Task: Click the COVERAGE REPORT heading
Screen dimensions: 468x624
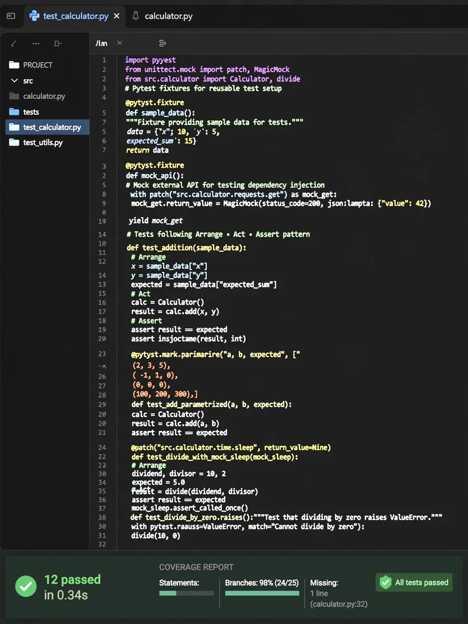Action: [x=196, y=567]
